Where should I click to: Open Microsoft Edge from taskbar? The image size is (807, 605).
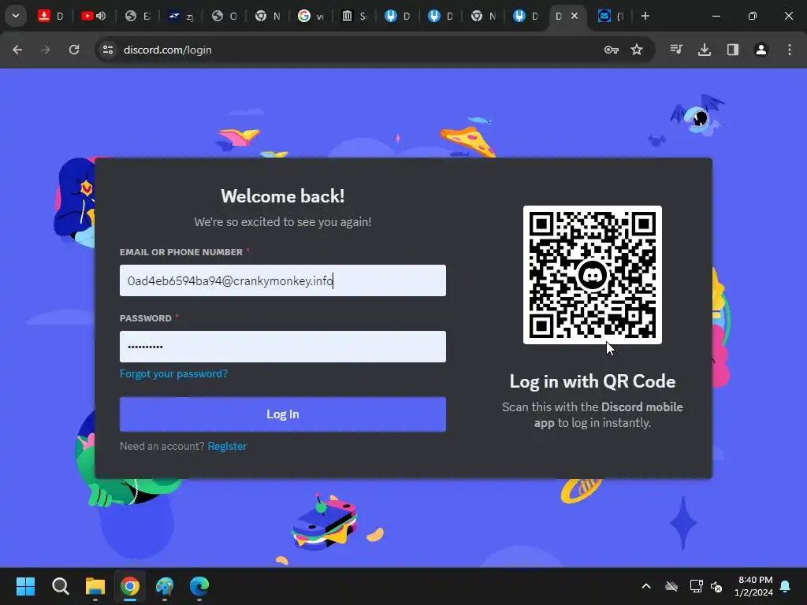click(x=199, y=586)
